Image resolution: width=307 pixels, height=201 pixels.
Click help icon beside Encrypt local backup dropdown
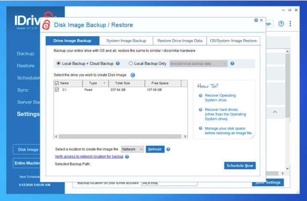point(232,63)
